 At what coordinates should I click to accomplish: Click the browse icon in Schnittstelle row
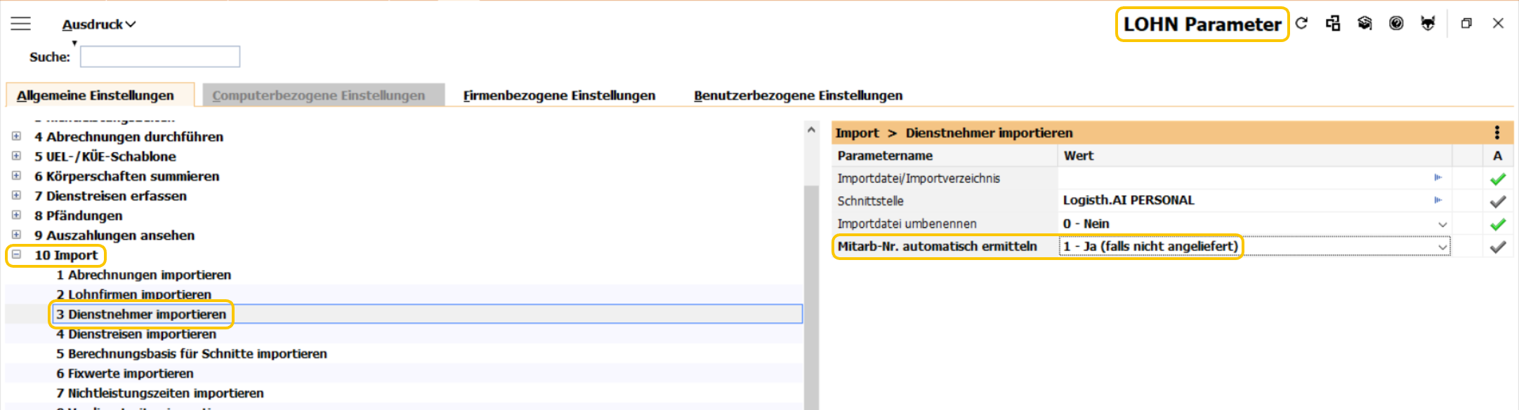point(1438,200)
